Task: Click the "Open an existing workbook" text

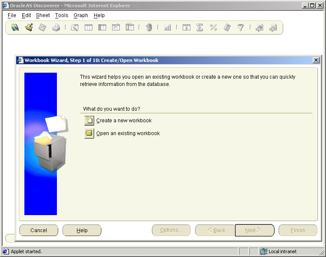Action: (x=128, y=133)
